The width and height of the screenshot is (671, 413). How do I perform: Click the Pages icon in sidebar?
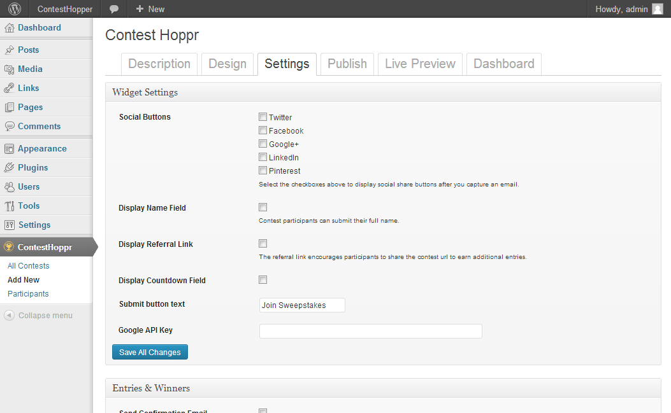click(x=9, y=108)
